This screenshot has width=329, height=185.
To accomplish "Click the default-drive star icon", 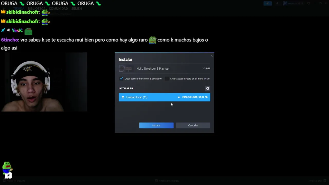I will 179,97.
